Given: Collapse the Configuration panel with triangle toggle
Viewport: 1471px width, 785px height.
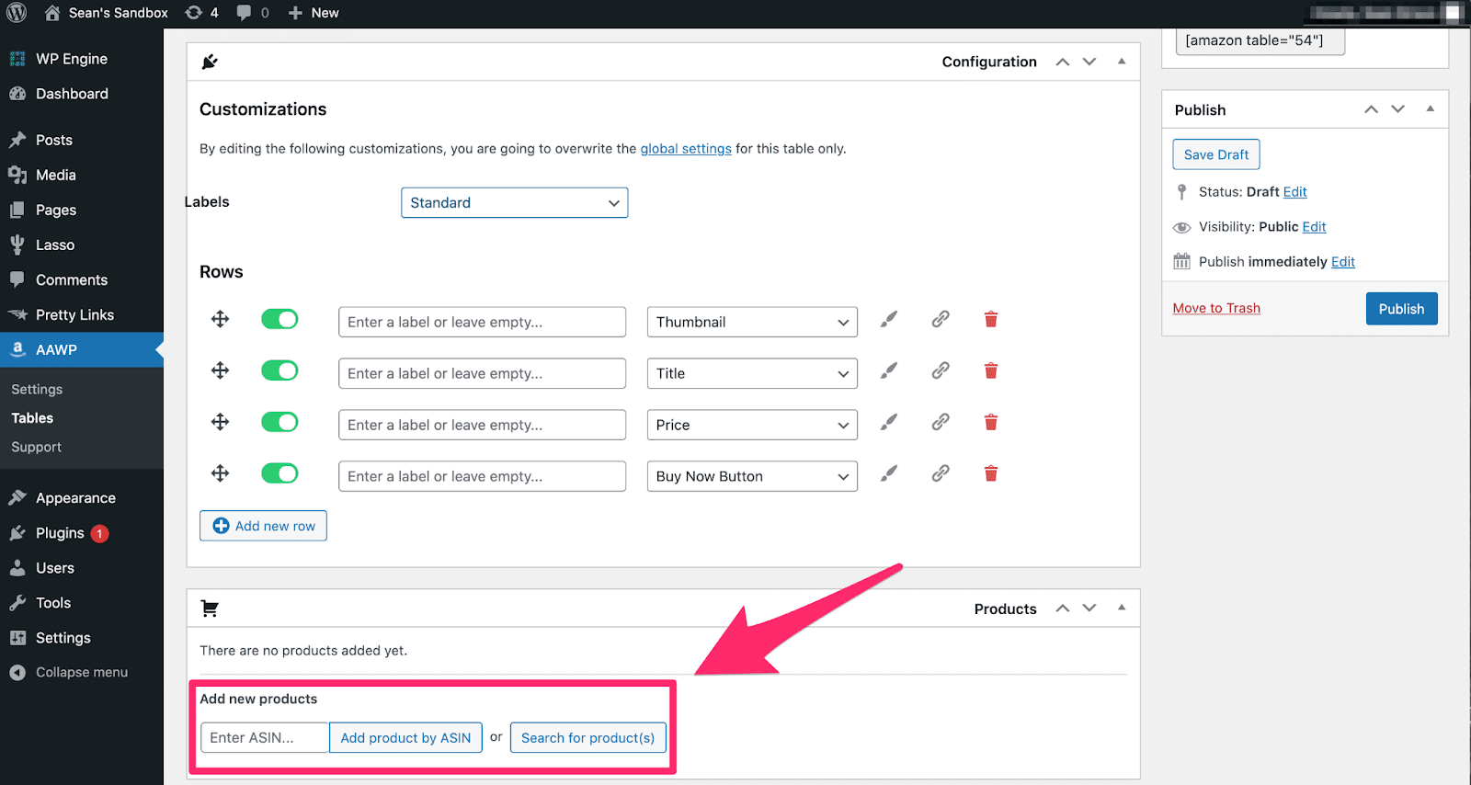Looking at the screenshot, I should (x=1122, y=62).
